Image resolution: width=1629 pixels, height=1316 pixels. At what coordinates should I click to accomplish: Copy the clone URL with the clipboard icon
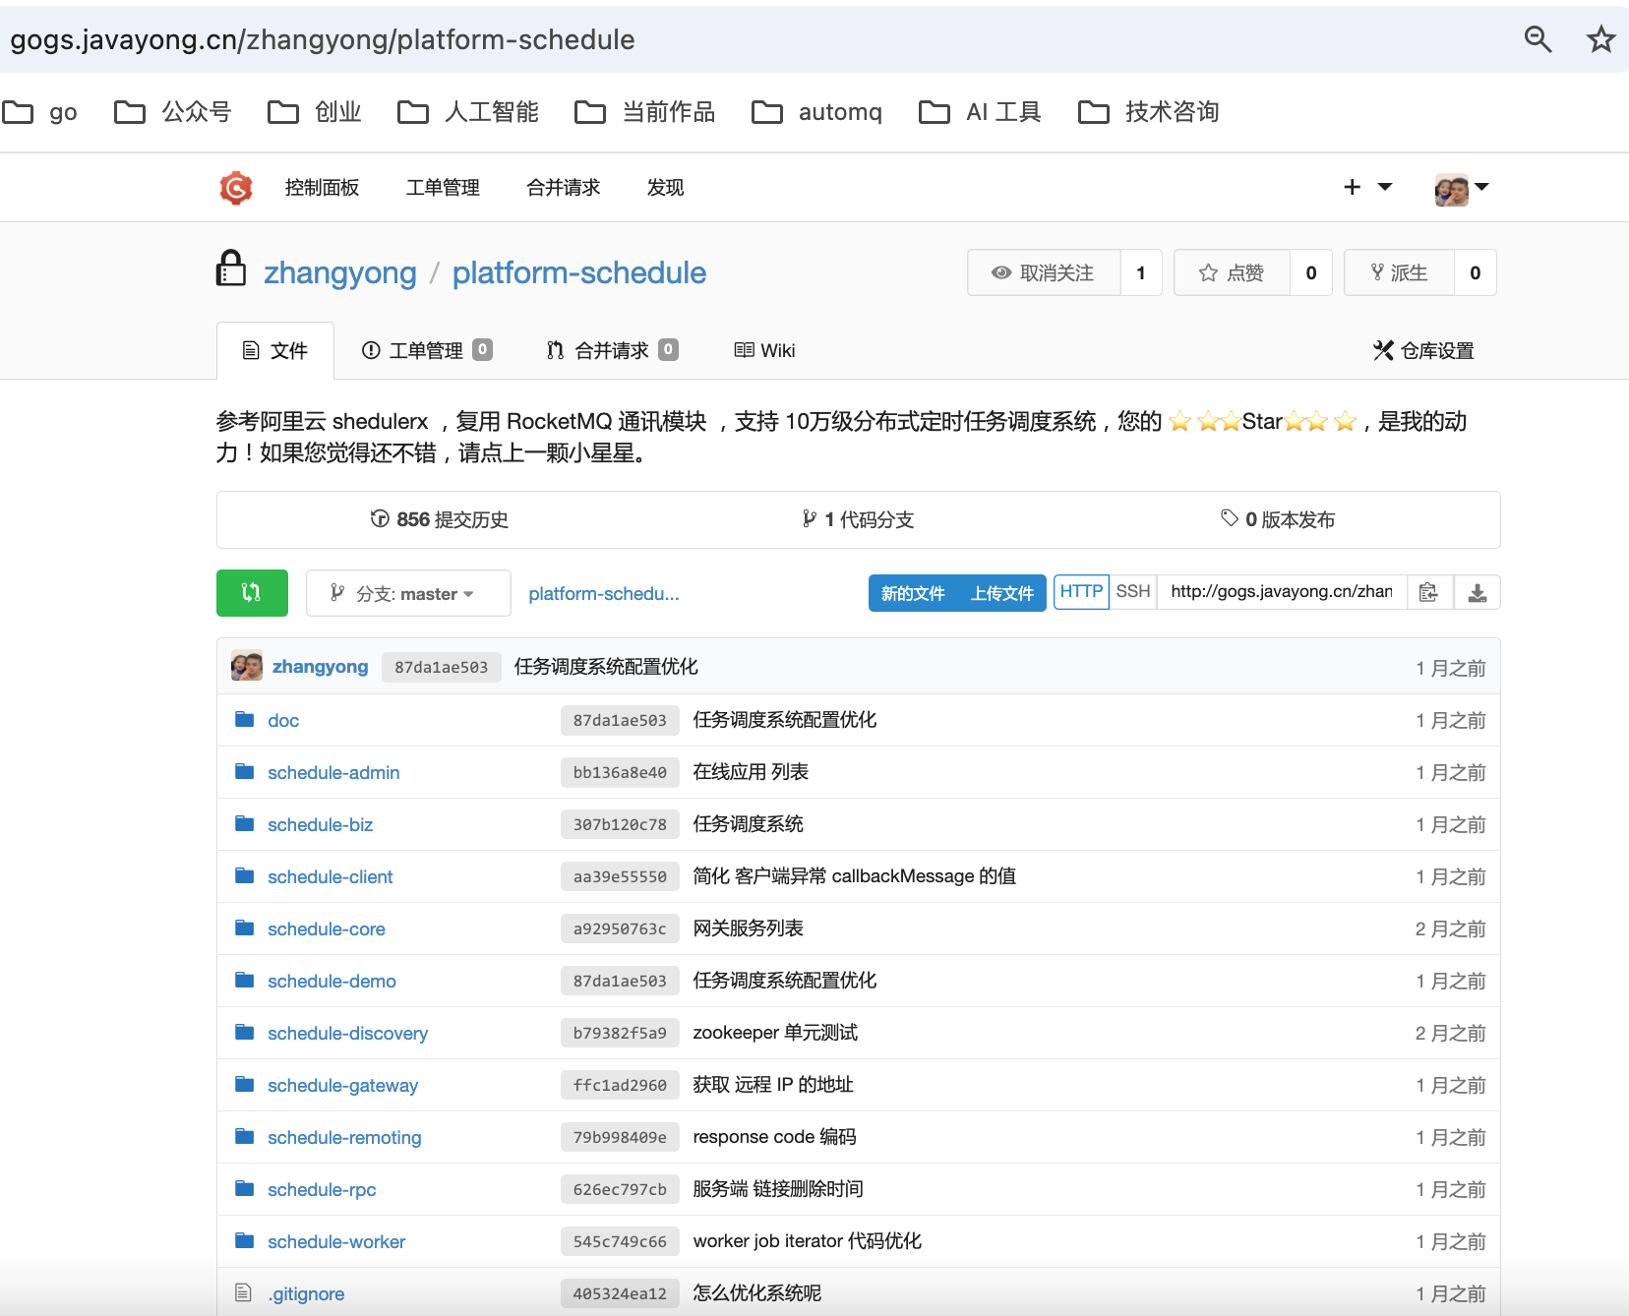(x=1429, y=591)
